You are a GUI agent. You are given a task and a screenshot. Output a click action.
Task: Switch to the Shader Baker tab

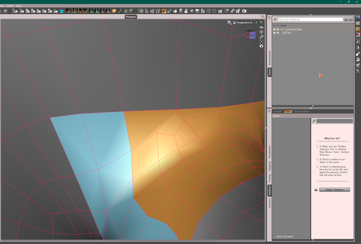coord(302,111)
